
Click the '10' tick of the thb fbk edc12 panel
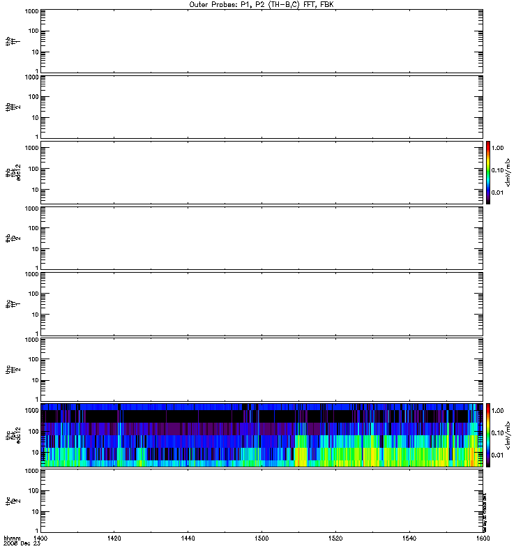[36, 190]
